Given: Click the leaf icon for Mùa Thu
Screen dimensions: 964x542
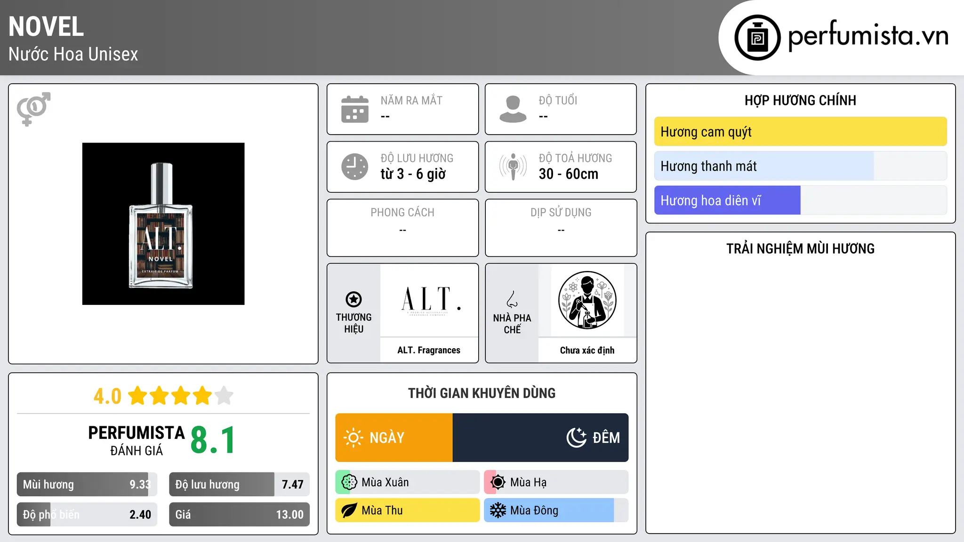Looking at the screenshot, I should (349, 510).
